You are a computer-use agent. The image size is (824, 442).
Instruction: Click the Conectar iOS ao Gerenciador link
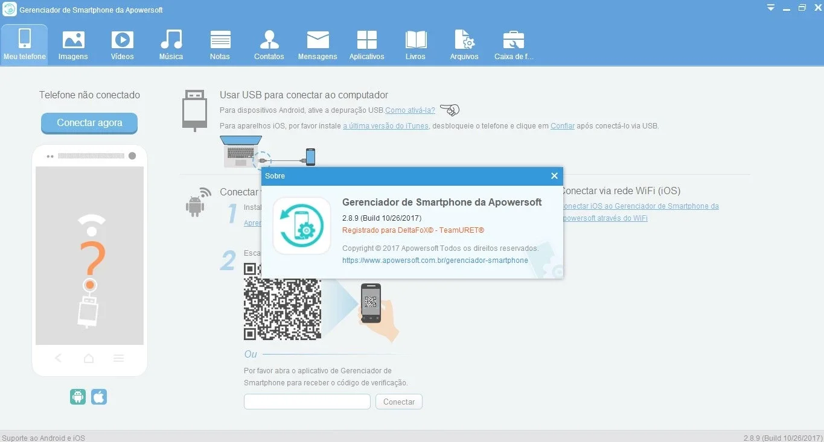(x=640, y=212)
